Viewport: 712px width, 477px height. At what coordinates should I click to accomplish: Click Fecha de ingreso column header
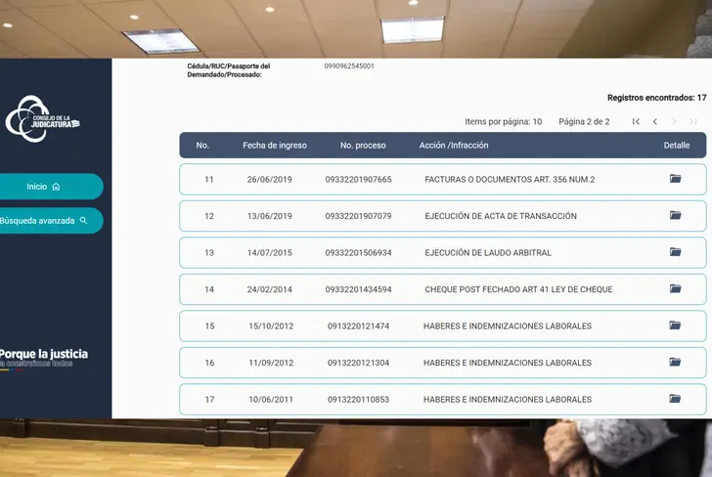click(x=274, y=146)
